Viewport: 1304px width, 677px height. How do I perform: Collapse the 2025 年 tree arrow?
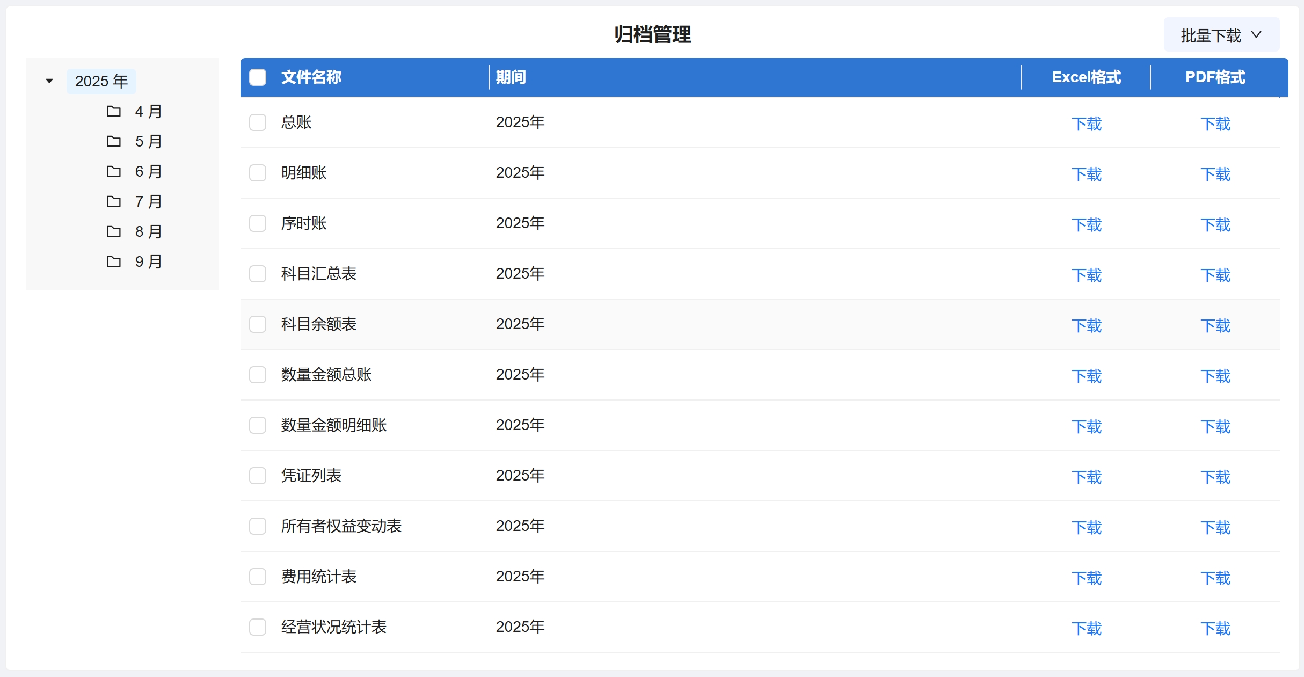click(49, 81)
